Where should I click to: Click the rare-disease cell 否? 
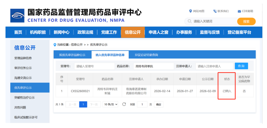tap(244, 91)
